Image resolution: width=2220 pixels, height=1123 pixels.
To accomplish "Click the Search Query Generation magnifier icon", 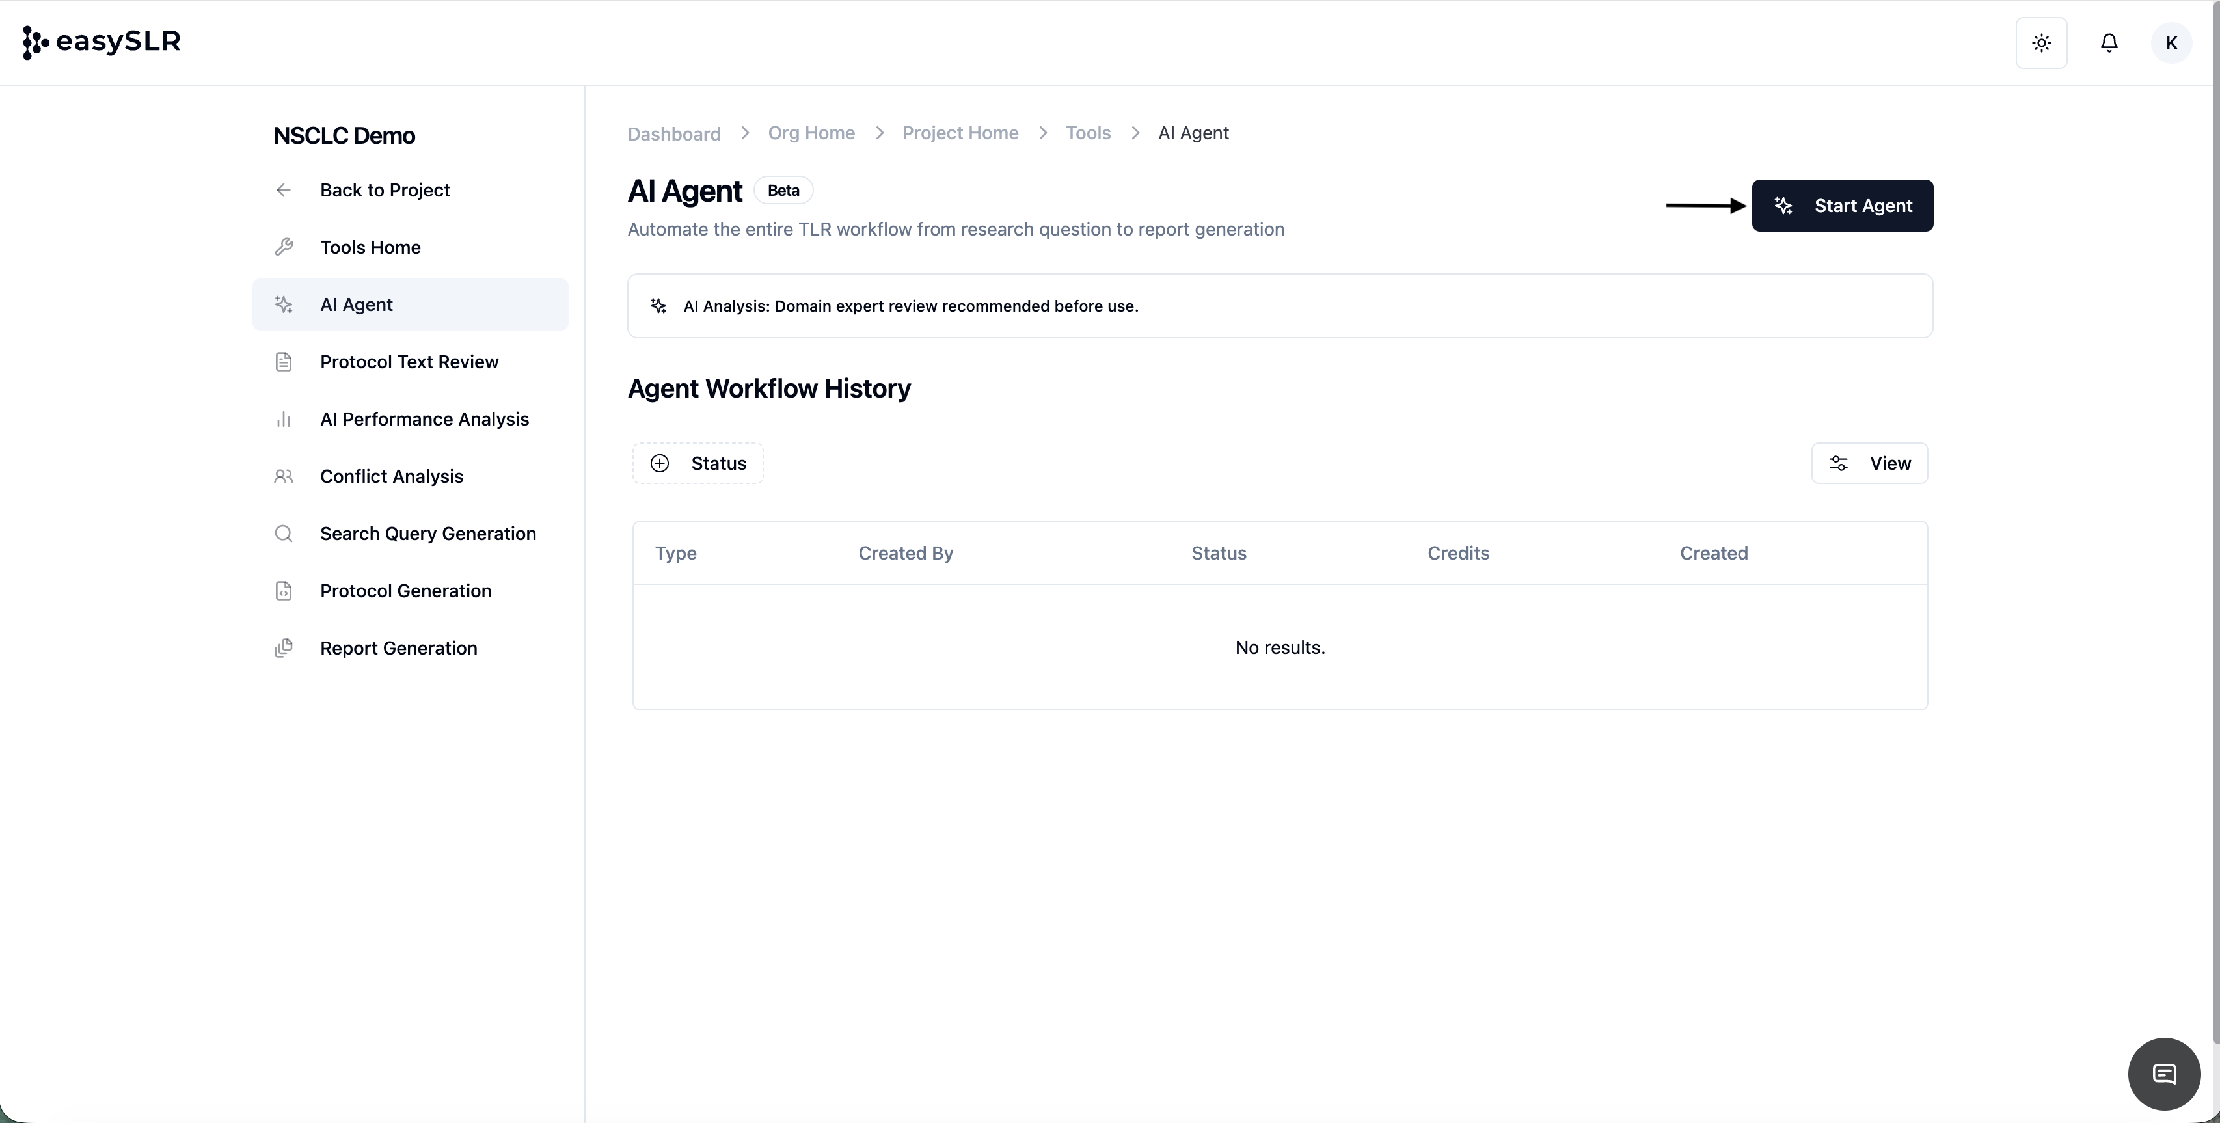I will tap(284, 534).
